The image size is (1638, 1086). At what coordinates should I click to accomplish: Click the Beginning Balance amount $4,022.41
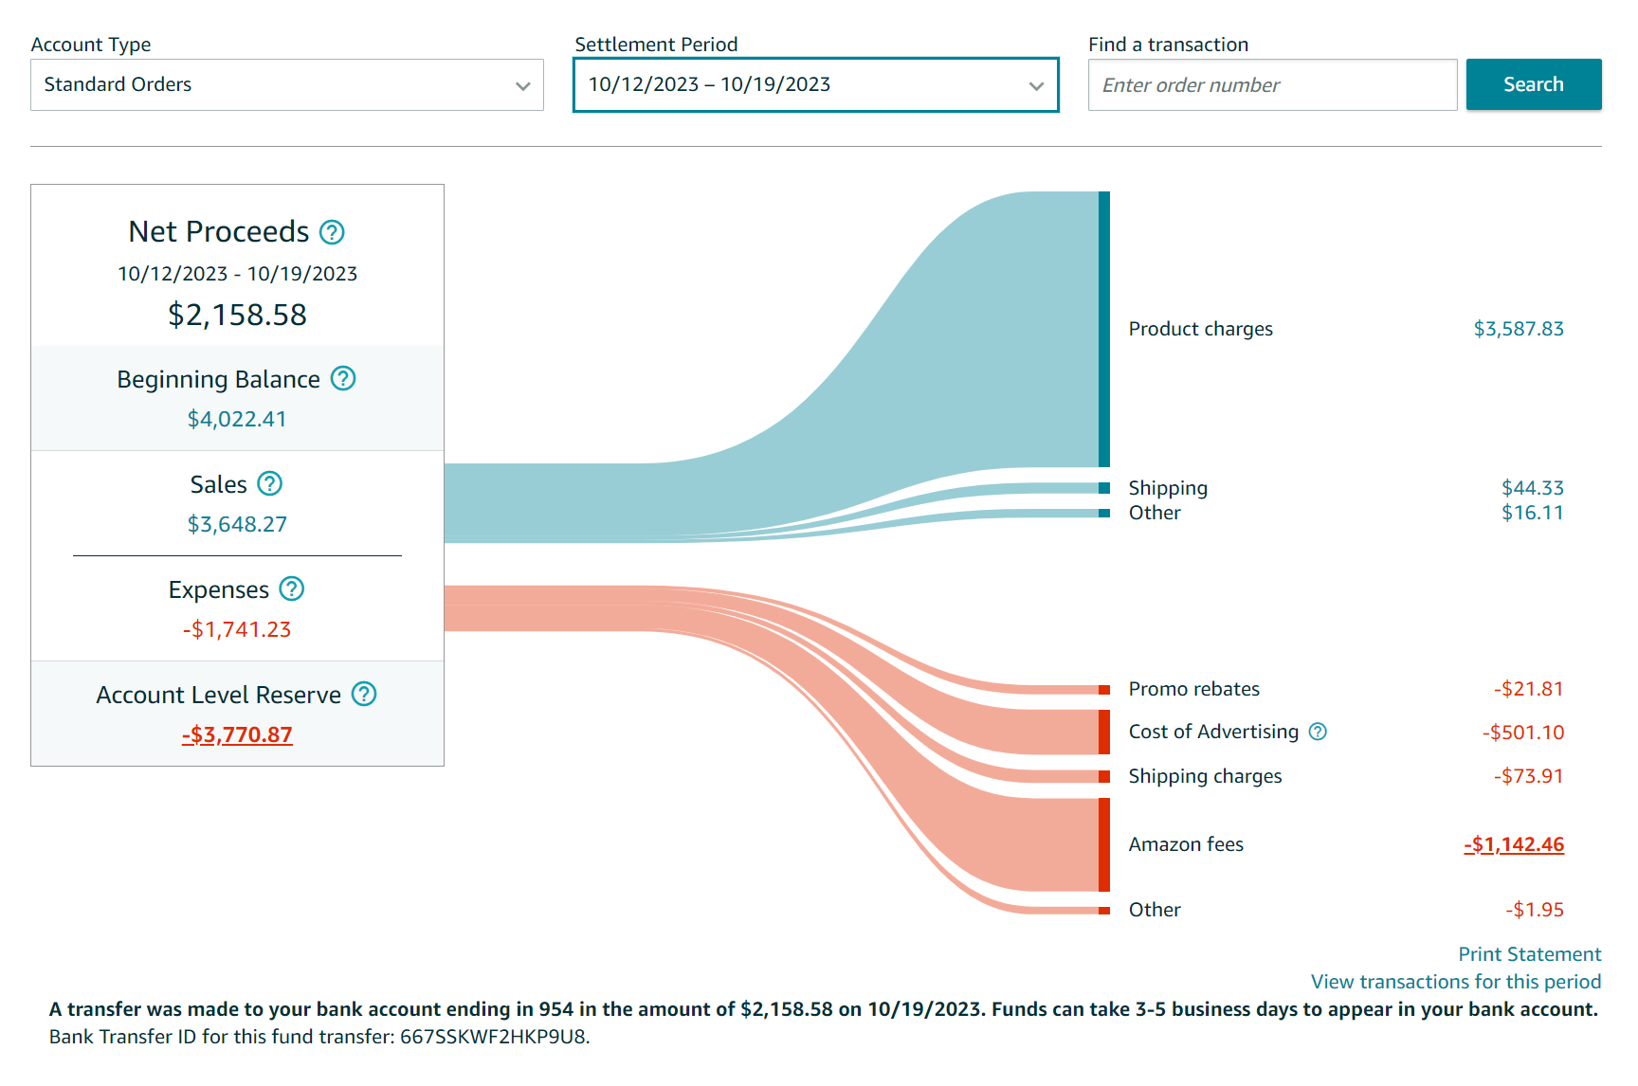pos(237,419)
